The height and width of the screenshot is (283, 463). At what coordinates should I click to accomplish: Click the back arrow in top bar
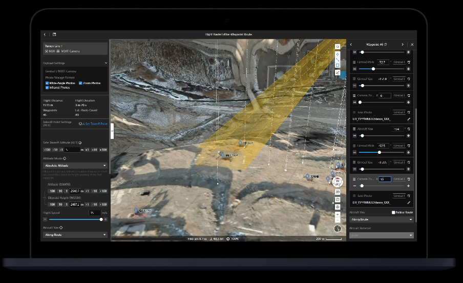coord(45,34)
